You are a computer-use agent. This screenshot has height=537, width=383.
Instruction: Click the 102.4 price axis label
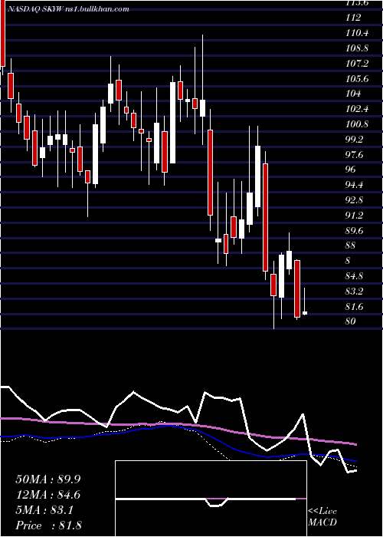coord(357,109)
